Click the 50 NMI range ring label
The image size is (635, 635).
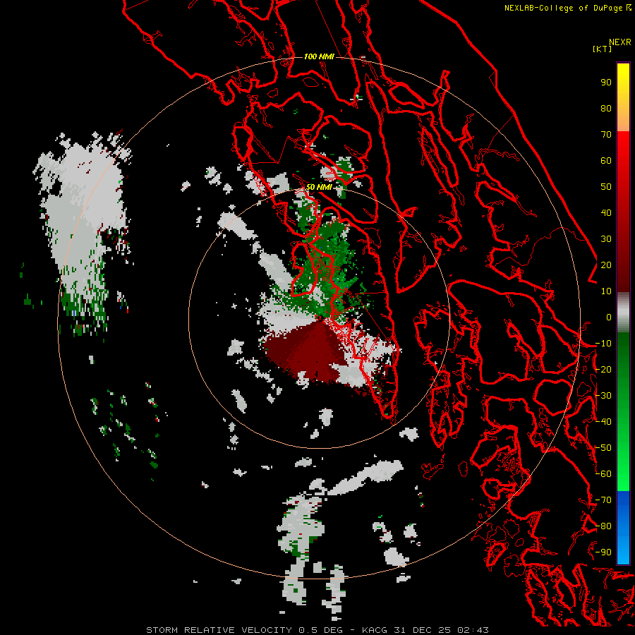pyautogui.click(x=319, y=187)
